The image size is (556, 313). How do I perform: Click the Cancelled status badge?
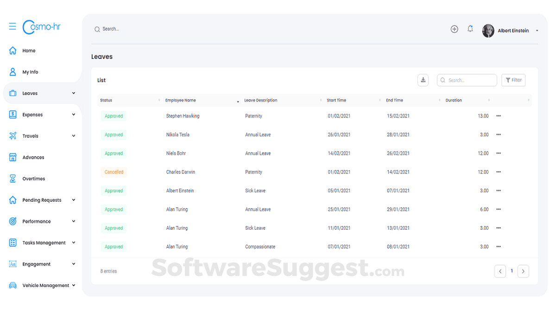(114, 172)
